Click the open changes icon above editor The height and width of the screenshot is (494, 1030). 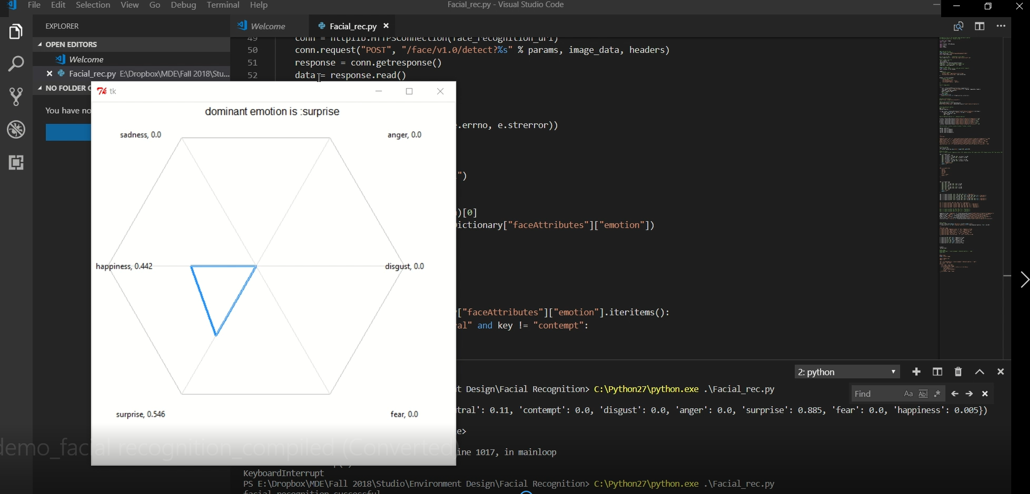pyautogui.click(x=958, y=26)
